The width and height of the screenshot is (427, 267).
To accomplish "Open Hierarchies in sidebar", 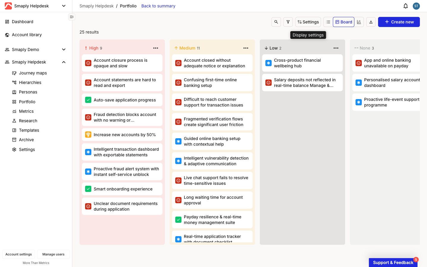I will tap(30, 82).
